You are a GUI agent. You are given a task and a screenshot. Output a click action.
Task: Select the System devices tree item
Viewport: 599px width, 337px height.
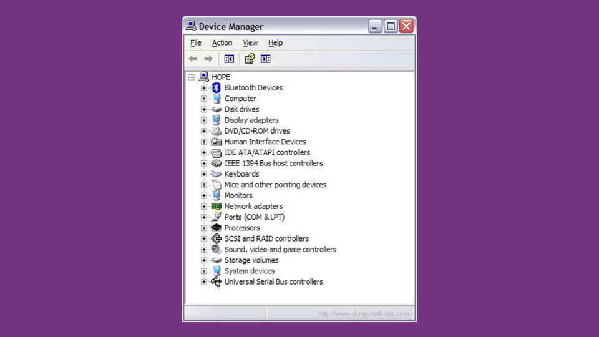(249, 271)
